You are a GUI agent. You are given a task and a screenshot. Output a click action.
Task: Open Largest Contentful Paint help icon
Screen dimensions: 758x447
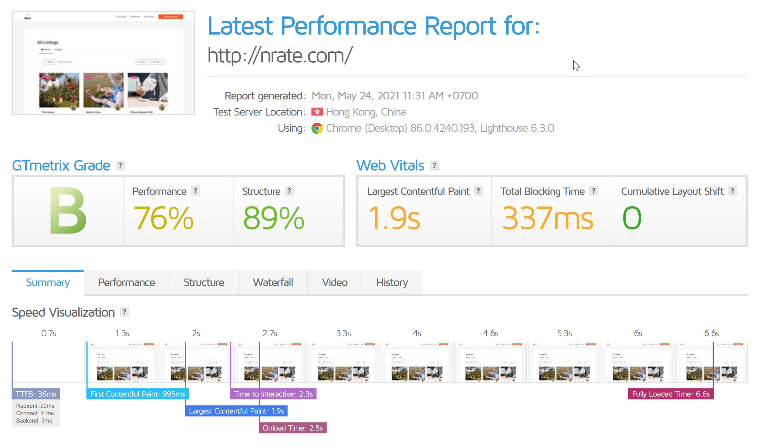[x=478, y=191]
